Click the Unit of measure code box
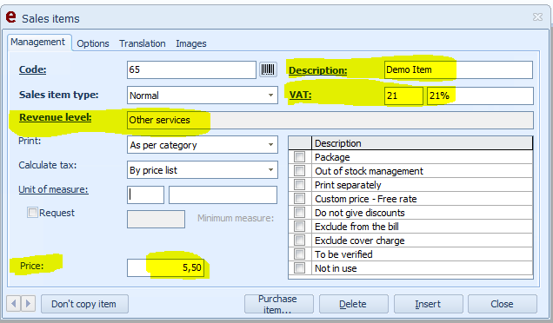The width and height of the screenshot is (553, 323). 146,194
